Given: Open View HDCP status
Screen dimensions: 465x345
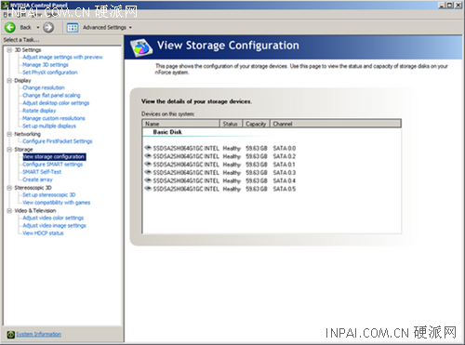Looking at the screenshot, I should 43,233.
